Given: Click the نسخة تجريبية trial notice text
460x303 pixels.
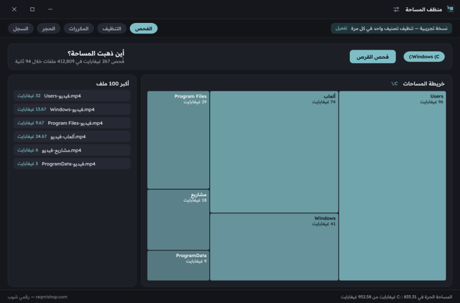Looking at the screenshot, I should (x=399, y=28).
